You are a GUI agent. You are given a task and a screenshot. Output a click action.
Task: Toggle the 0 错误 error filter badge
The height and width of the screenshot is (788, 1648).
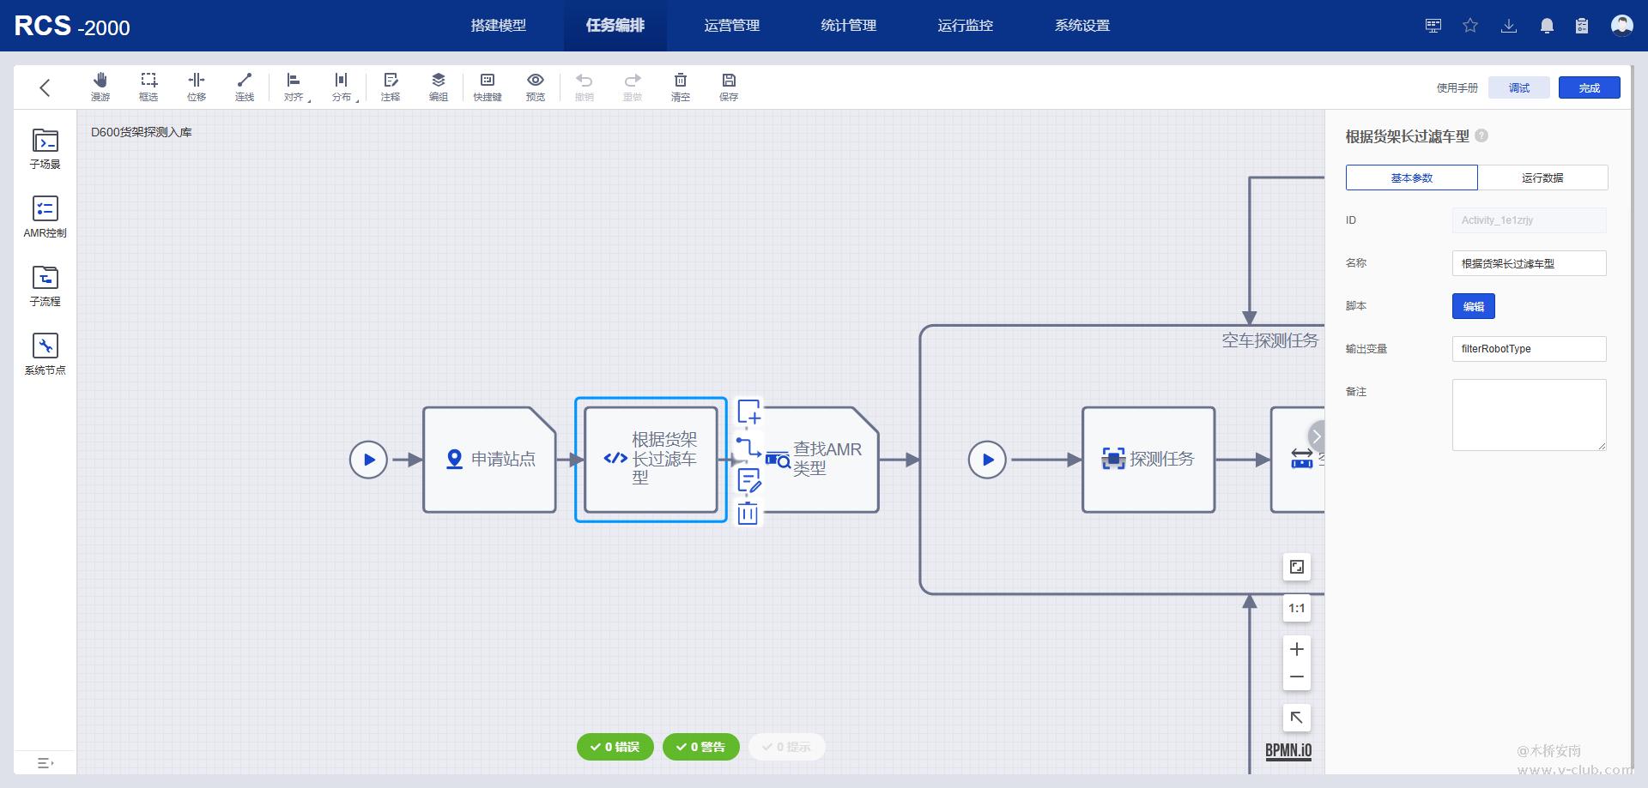coord(615,747)
